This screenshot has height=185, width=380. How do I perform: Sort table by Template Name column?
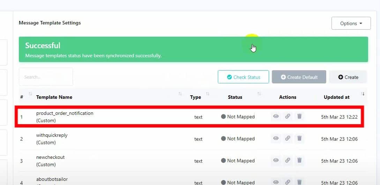point(54,97)
